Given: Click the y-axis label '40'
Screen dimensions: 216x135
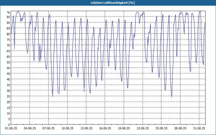Looking at the screenshot, I should tap(9, 79).
